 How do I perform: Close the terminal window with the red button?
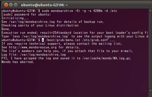coord(6,5)
